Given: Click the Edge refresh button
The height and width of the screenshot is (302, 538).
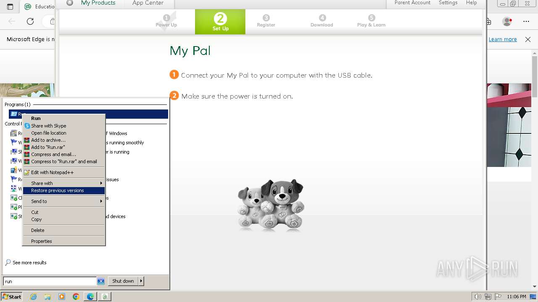Looking at the screenshot, I should [30, 21].
